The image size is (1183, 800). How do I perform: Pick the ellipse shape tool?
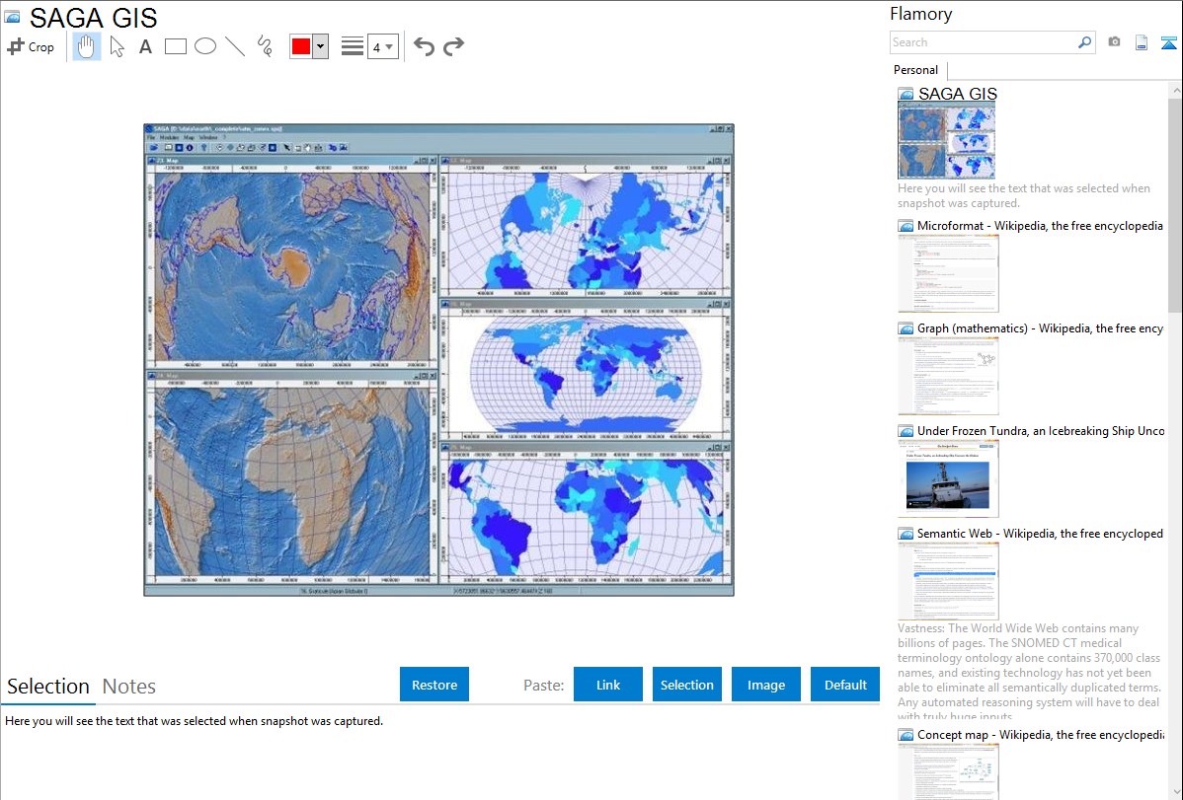[205, 46]
